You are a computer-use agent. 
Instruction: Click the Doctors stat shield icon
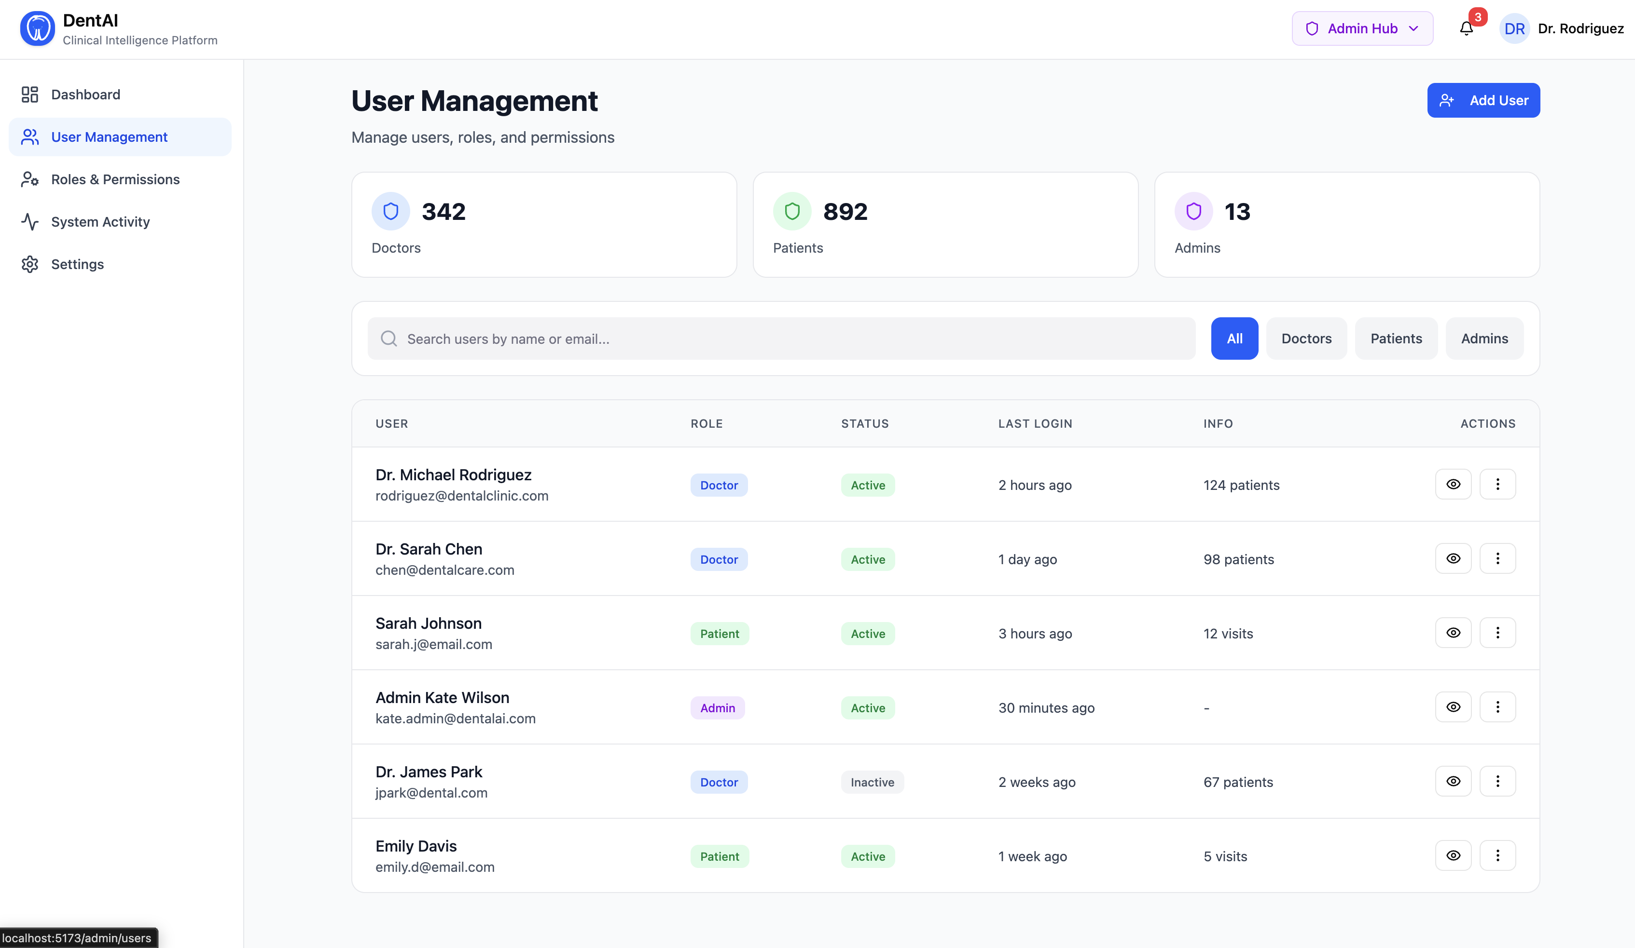pyautogui.click(x=390, y=211)
